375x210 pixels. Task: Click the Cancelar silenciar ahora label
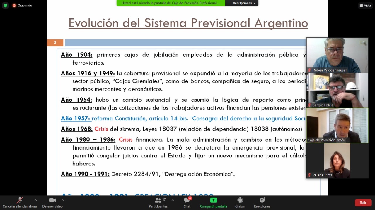(20, 206)
